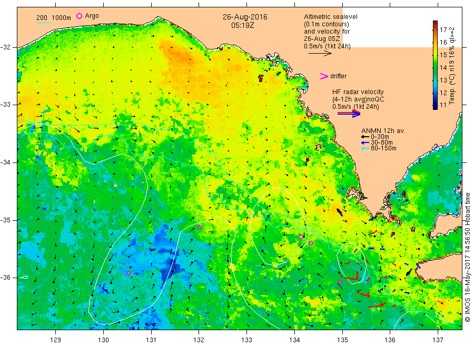Click the dark blue 11 degree colorbar end

(x=435, y=106)
